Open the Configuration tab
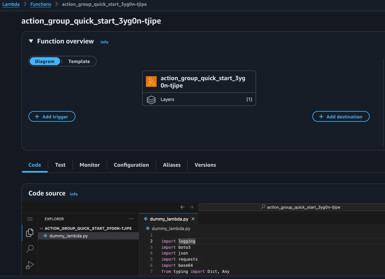This screenshot has width=385, height=279. pyautogui.click(x=131, y=165)
